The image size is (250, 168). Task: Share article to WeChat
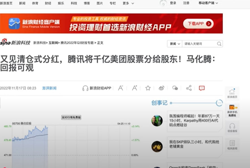175,88
